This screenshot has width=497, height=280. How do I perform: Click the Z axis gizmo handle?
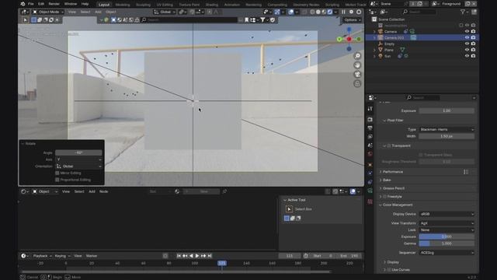pyautogui.click(x=349, y=30)
